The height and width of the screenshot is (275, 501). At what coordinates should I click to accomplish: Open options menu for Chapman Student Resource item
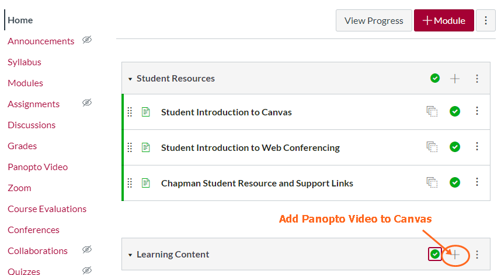(477, 183)
